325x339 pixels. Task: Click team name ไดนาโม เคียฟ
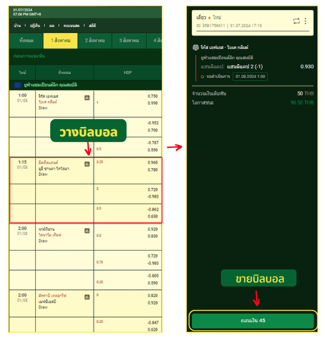click(x=50, y=235)
